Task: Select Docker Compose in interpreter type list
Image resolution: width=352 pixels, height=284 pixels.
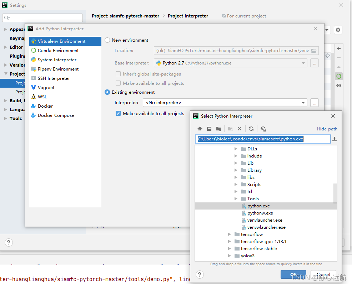Action: (65, 115)
